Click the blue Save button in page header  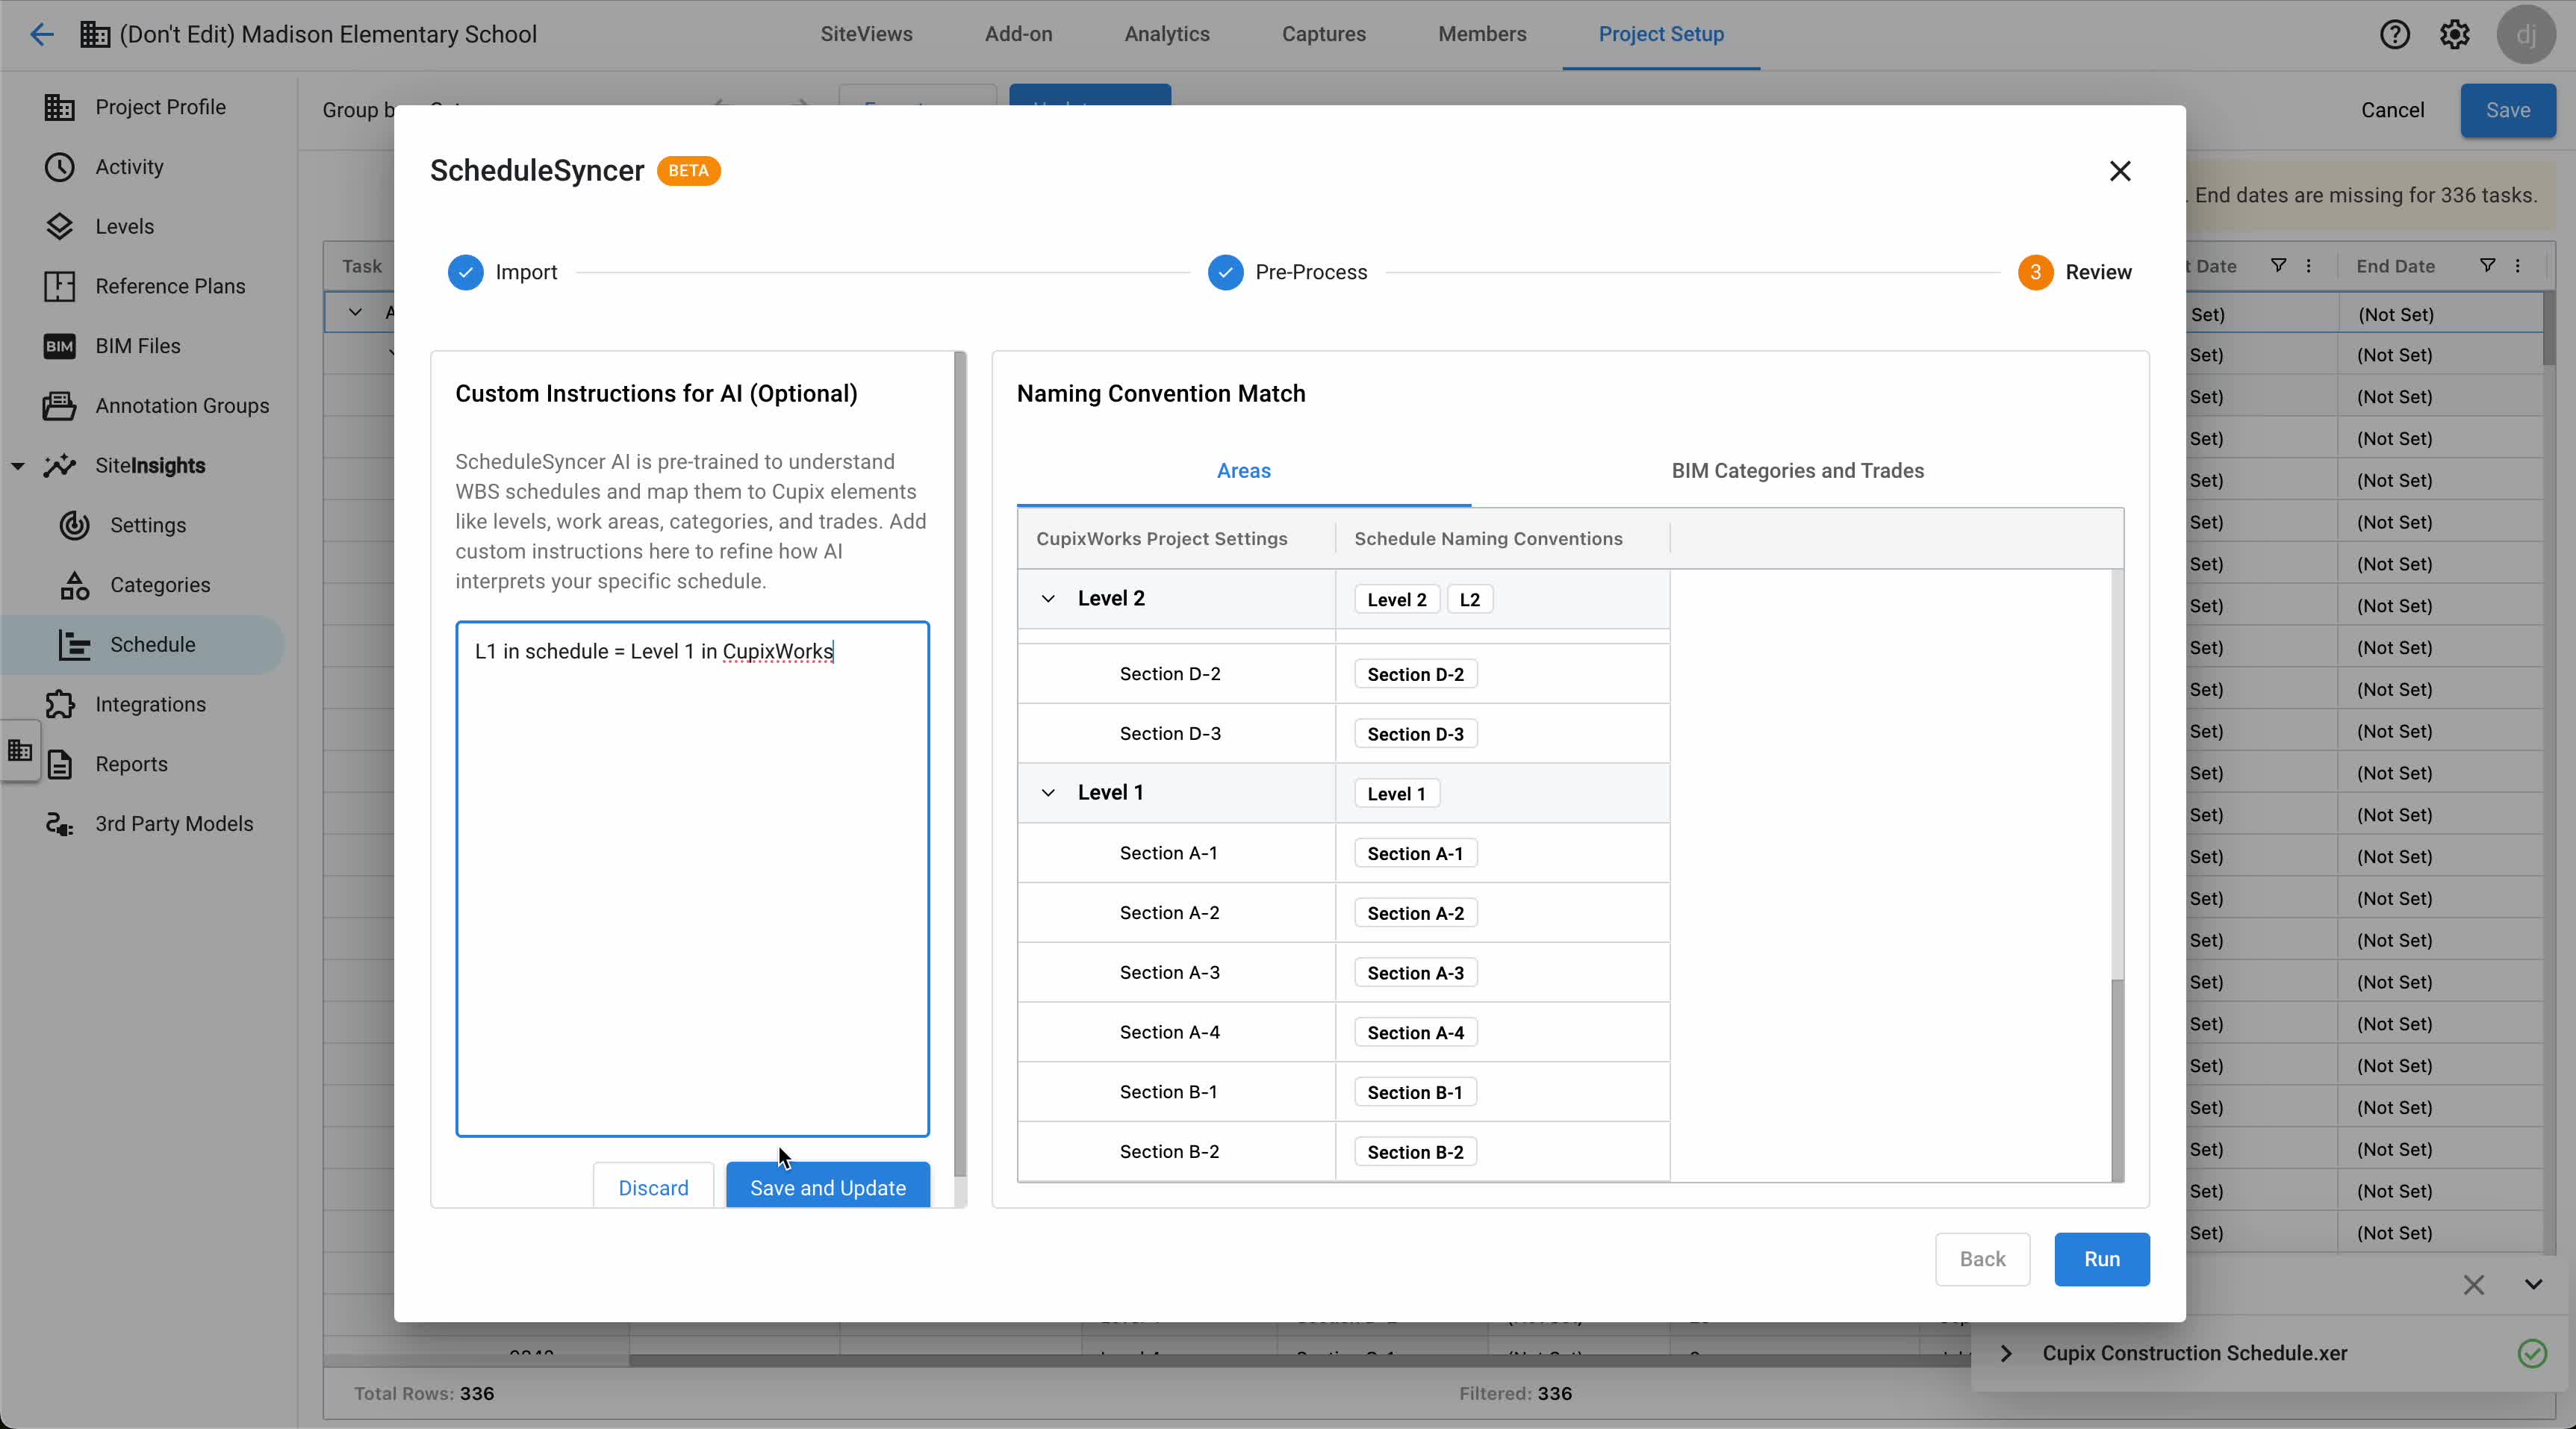pos(2508,110)
